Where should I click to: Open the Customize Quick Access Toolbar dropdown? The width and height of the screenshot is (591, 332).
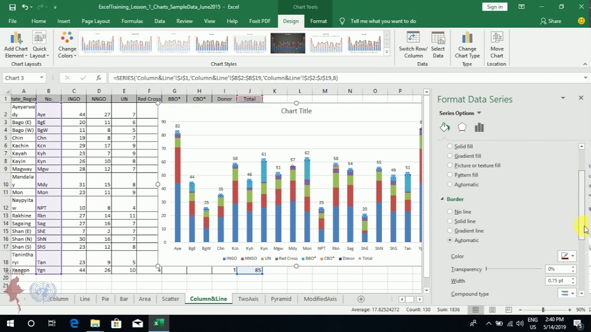[x=55, y=7]
